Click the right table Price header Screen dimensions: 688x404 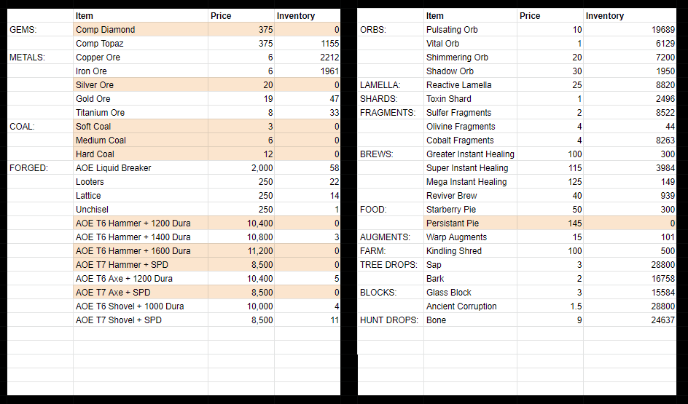[550, 16]
